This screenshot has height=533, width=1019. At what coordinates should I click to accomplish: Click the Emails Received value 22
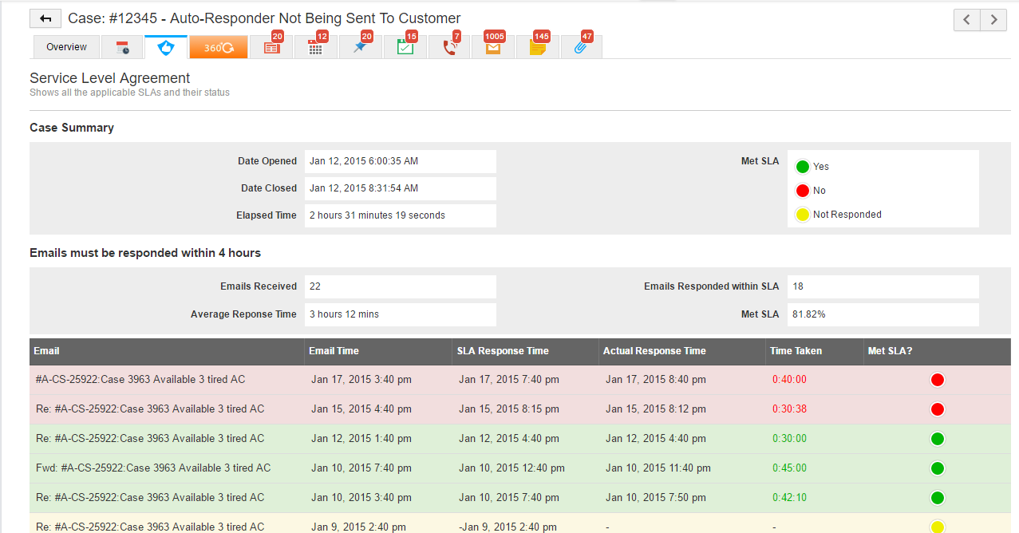click(401, 286)
